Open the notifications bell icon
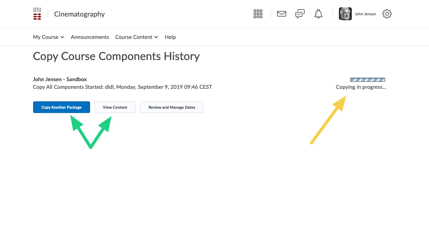Screen dimensions: 429x241 [x=318, y=14]
